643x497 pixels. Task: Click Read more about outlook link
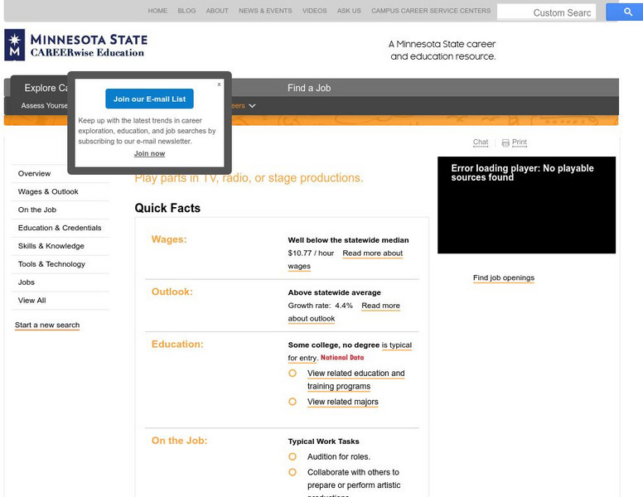point(380,306)
